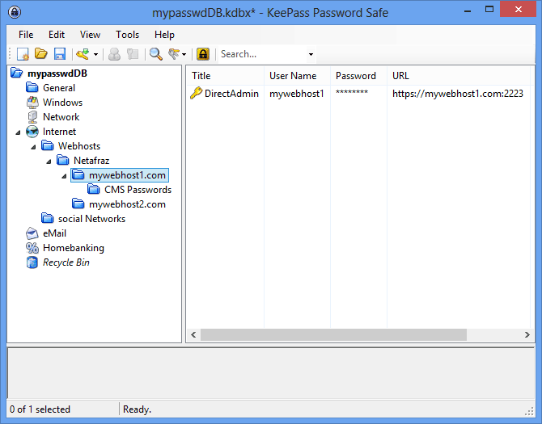The height and width of the screenshot is (424, 542).
Task: Click the https://mywebhost1.com:2223 URL cell
Action: coord(458,94)
